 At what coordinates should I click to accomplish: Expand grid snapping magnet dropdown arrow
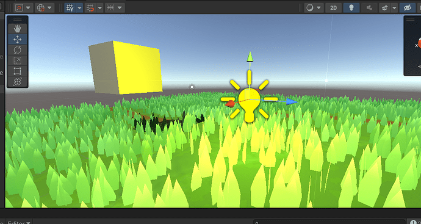[x=99, y=8]
